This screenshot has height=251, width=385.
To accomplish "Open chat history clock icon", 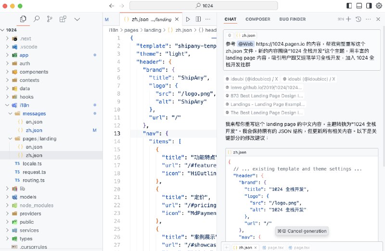I will pos(359,19).
